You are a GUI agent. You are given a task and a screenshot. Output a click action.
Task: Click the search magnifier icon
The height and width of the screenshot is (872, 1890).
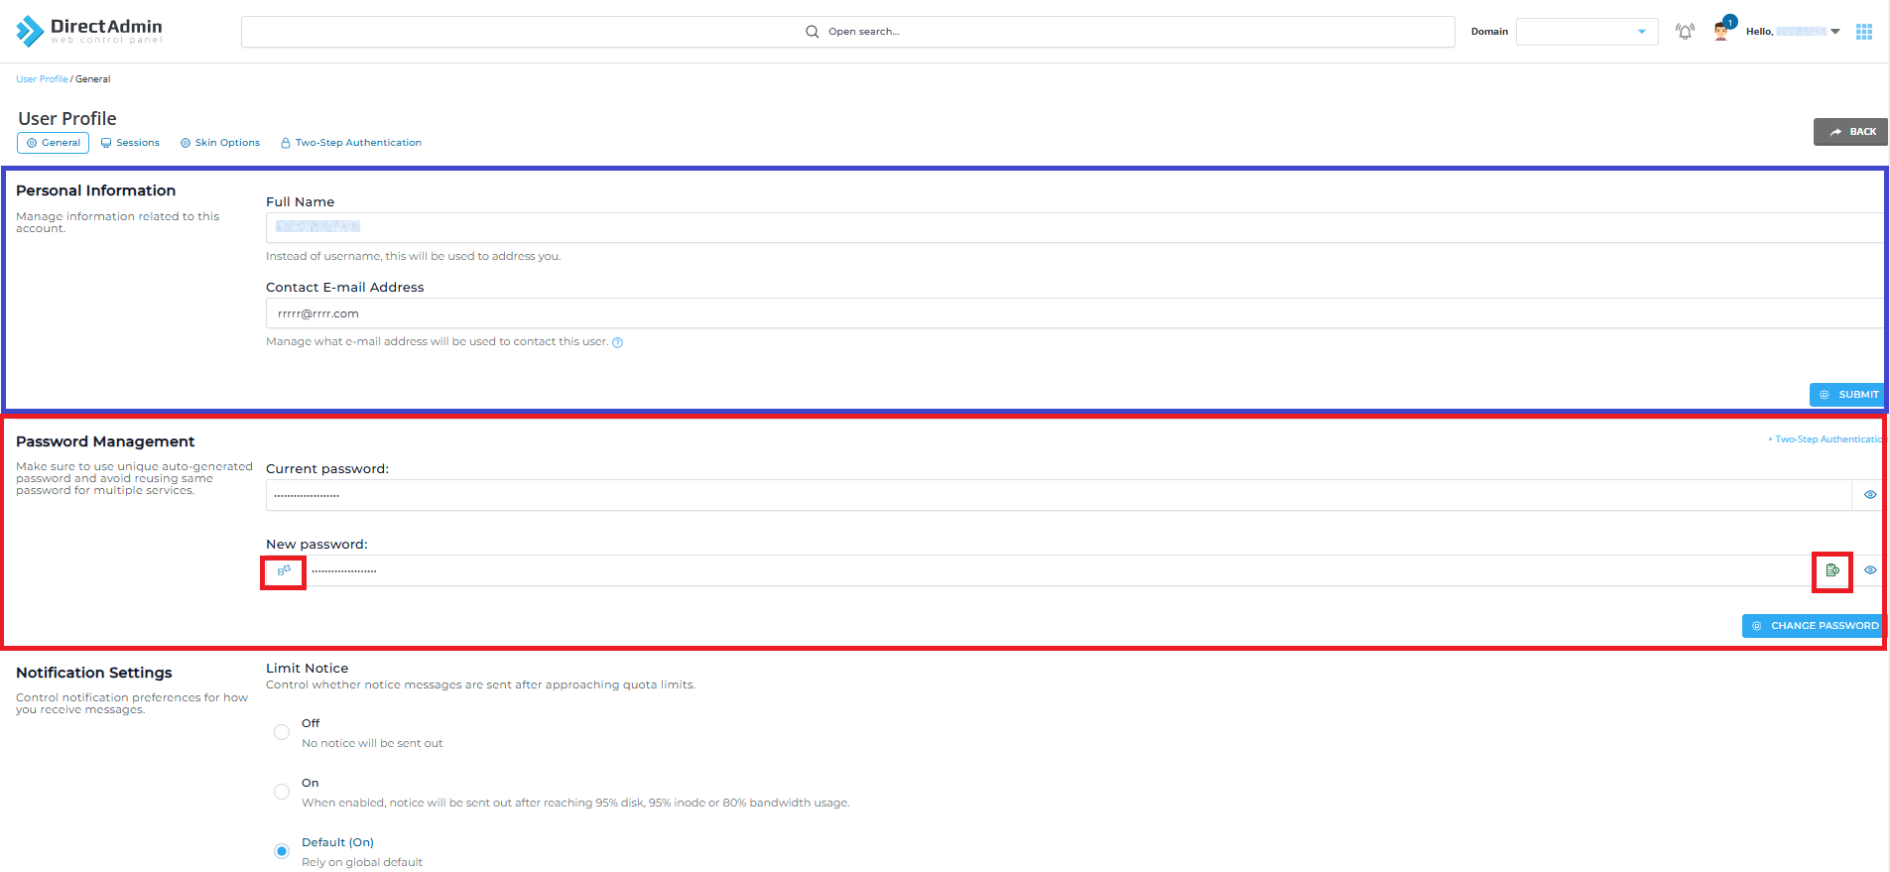click(x=812, y=32)
